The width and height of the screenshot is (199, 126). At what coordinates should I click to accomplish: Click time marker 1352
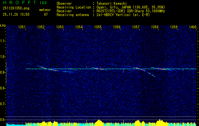(x=41, y=27)
